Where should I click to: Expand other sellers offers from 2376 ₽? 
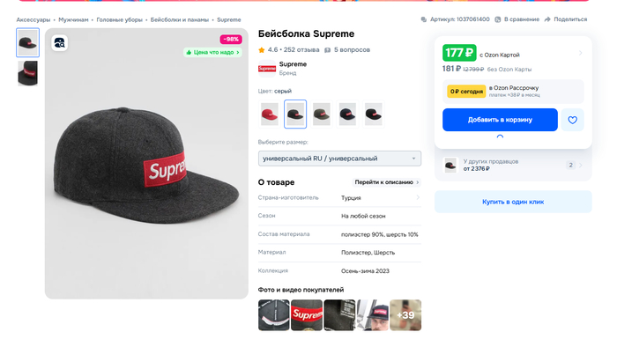point(513,165)
